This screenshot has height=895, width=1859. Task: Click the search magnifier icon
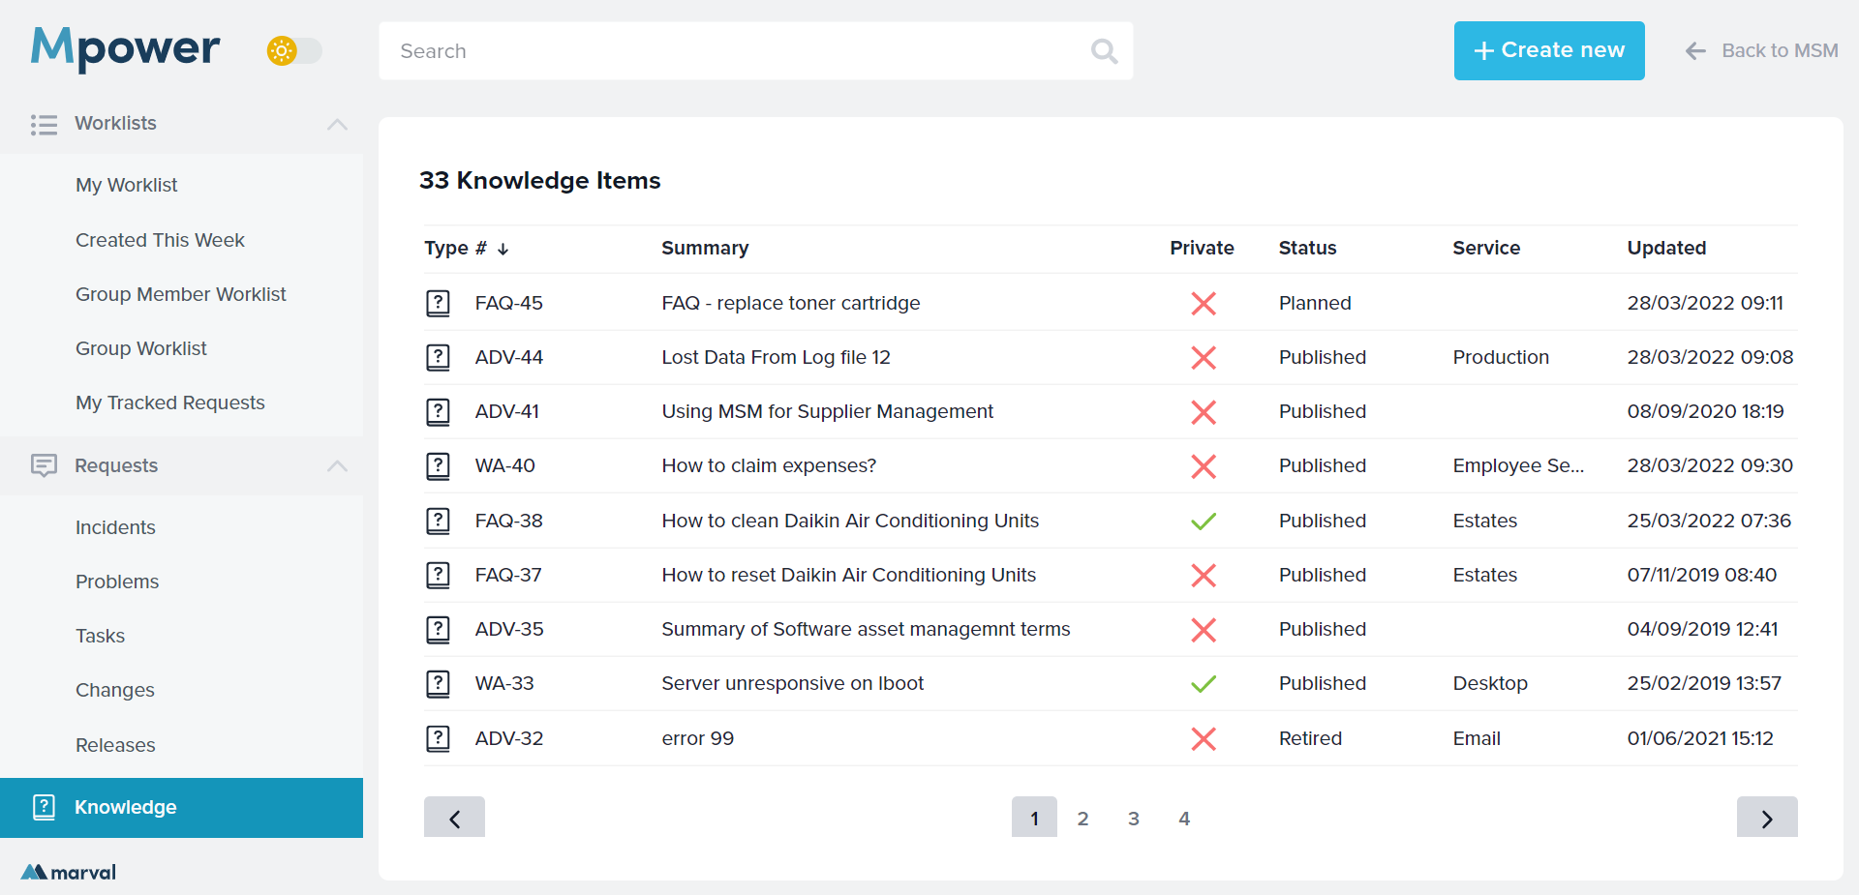(x=1103, y=50)
